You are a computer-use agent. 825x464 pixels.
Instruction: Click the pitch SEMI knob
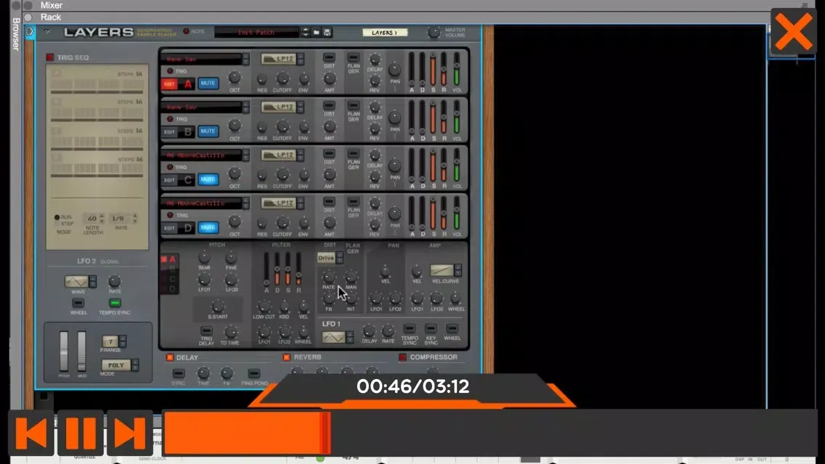click(x=204, y=258)
